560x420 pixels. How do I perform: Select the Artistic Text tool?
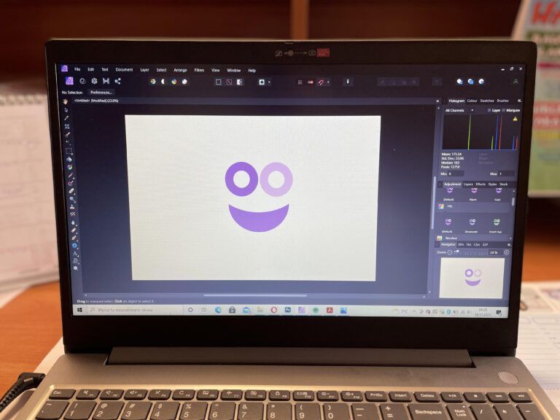point(75,254)
